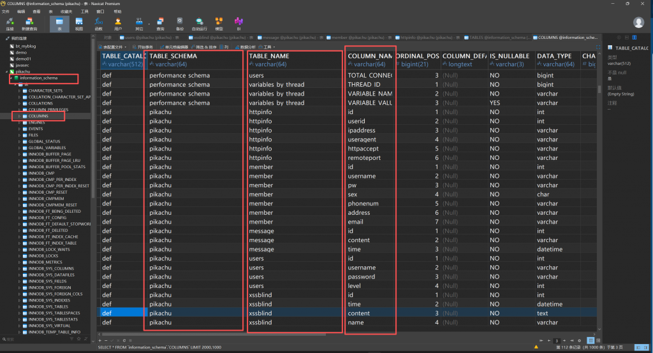Click the 模型 (Model) toolbar icon
The height and width of the screenshot is (353, 653).
coord(219,23)
